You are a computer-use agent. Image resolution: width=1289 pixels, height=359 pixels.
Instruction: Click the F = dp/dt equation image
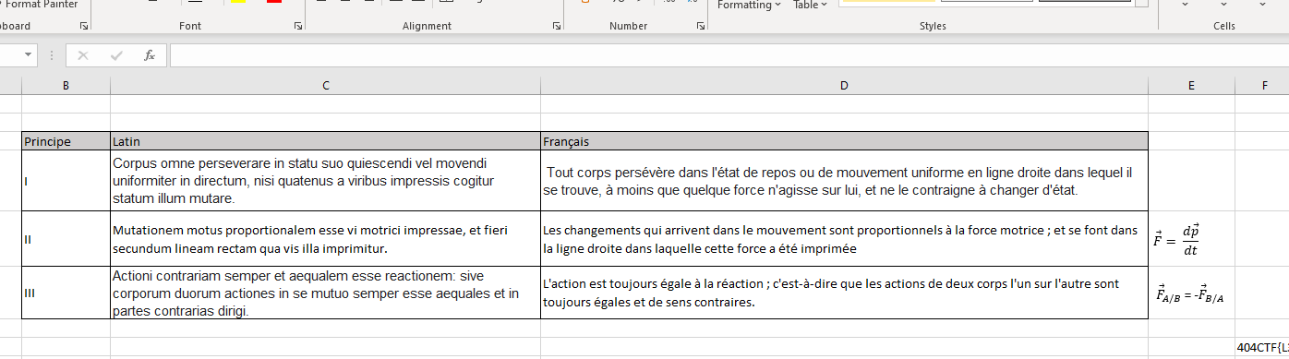coord(1175,240)
